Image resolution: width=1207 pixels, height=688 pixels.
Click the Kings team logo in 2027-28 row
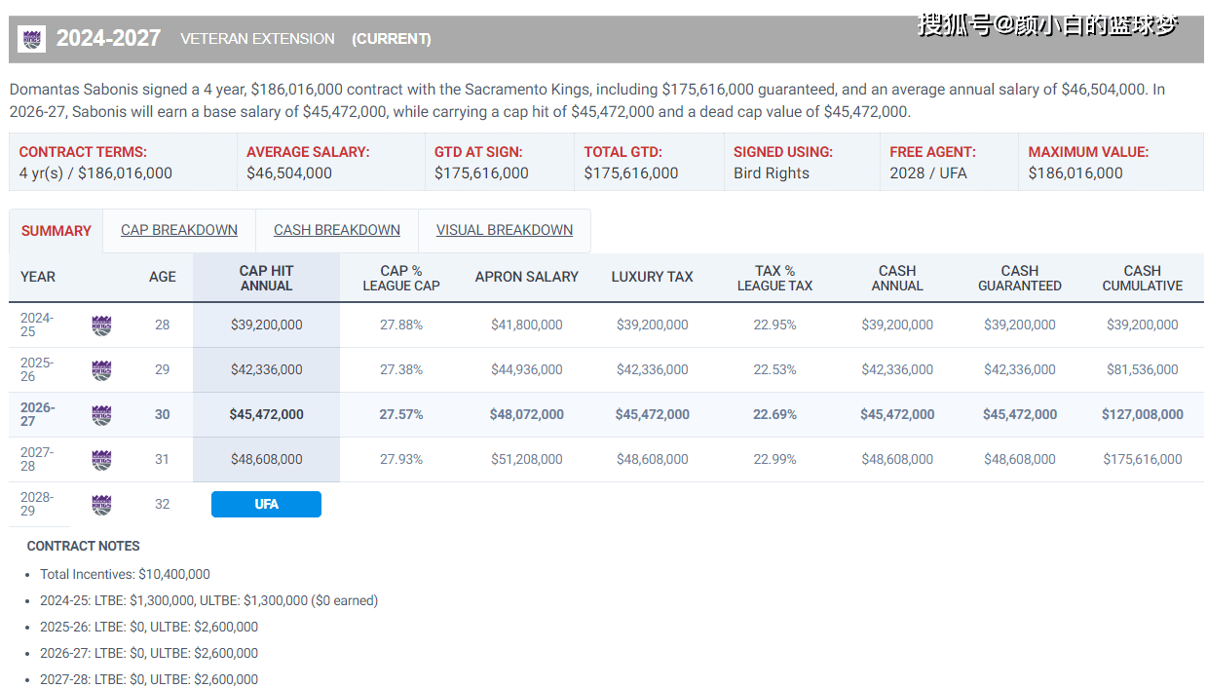(x=101, y=460)
